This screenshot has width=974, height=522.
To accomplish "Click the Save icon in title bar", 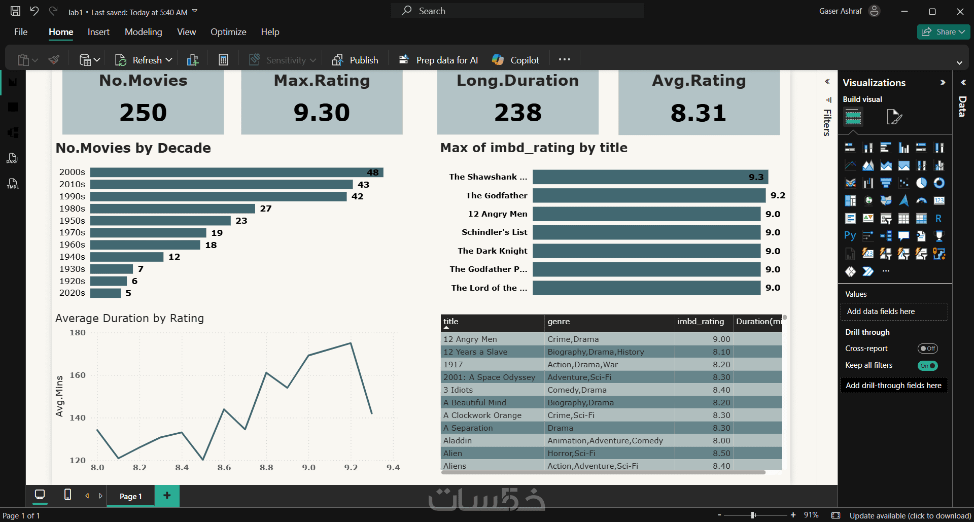I will pyautogui.click(x=16, y=11).
